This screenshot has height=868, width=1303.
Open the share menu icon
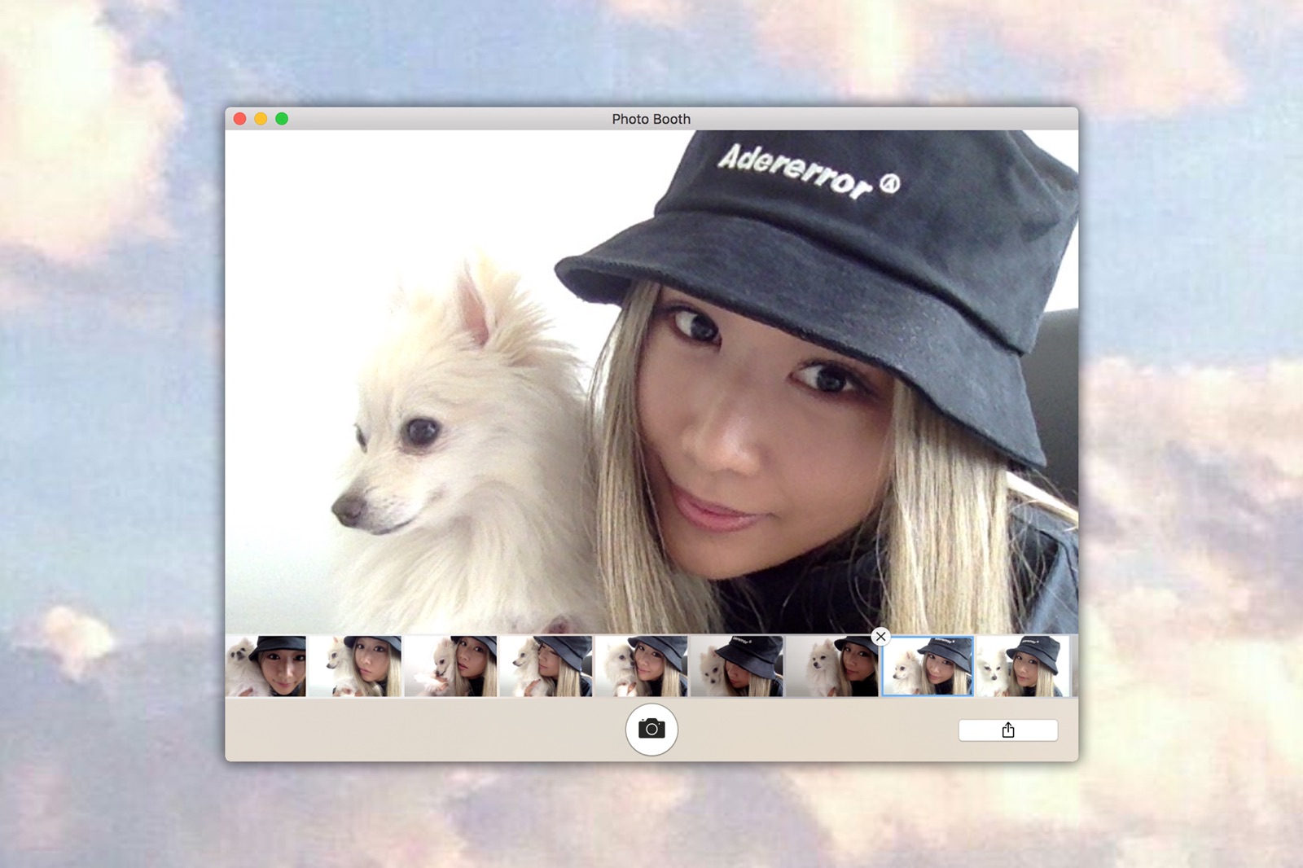(1007, 730)
